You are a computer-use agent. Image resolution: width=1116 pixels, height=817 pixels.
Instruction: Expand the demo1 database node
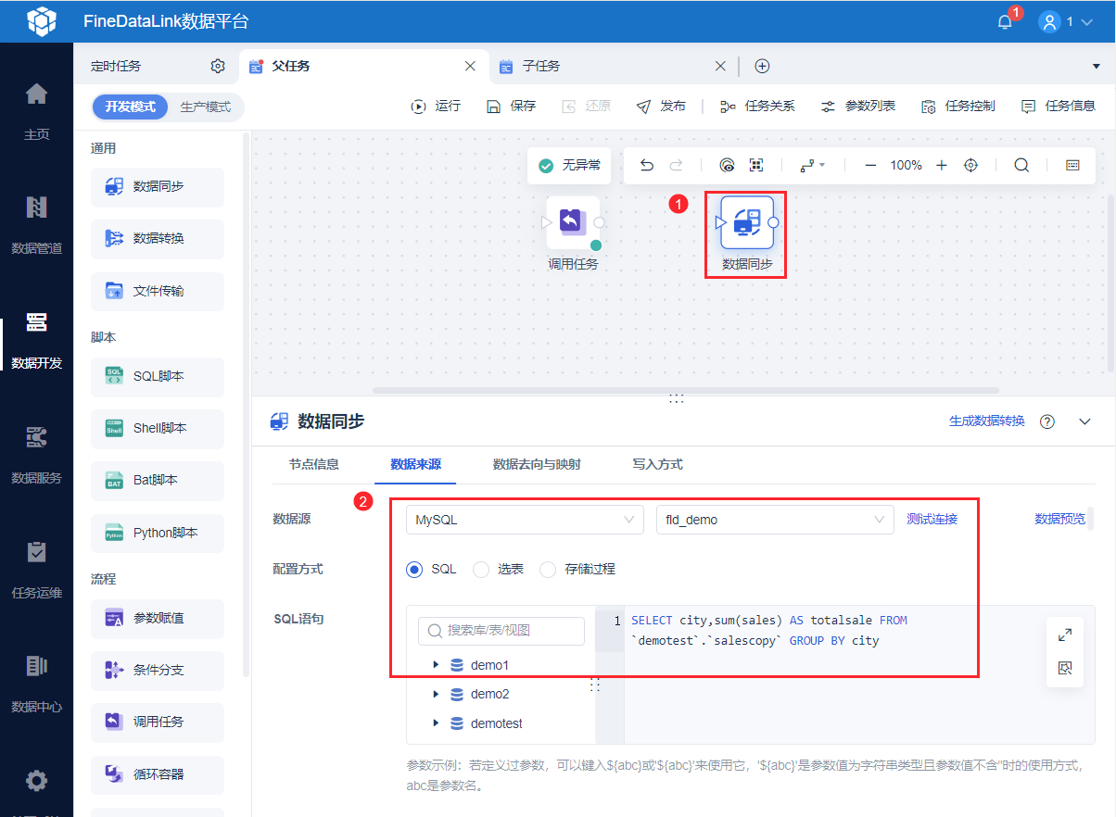point(436,665)
